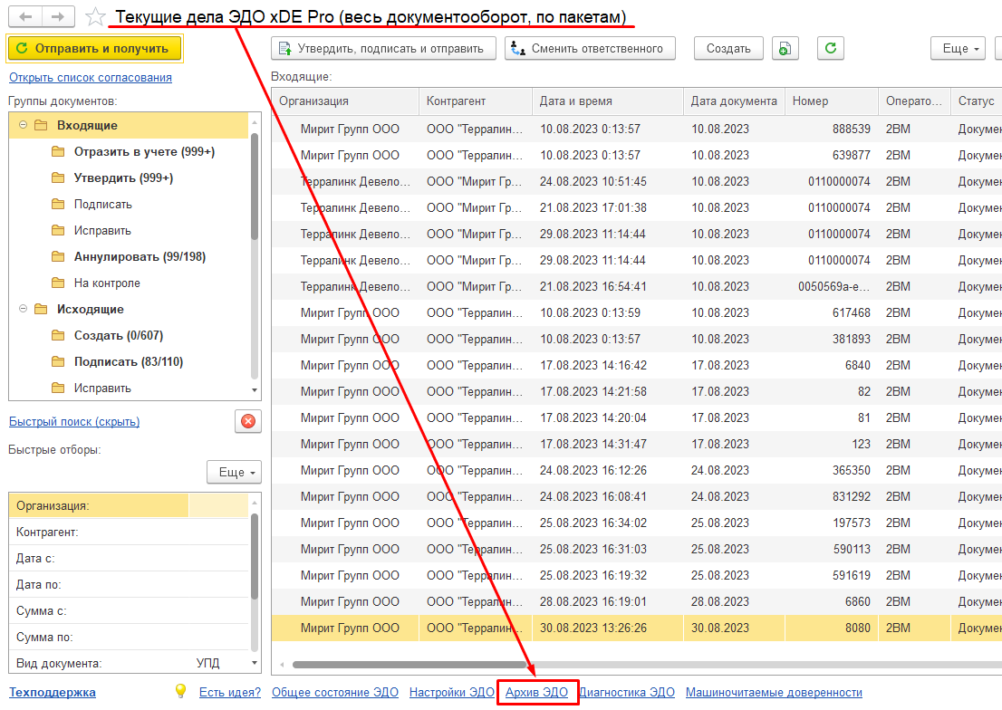The width and height of the screenshot is (1002, 710).
Task: Sort by the Статус column header
Action: click(x=977, y=101)
